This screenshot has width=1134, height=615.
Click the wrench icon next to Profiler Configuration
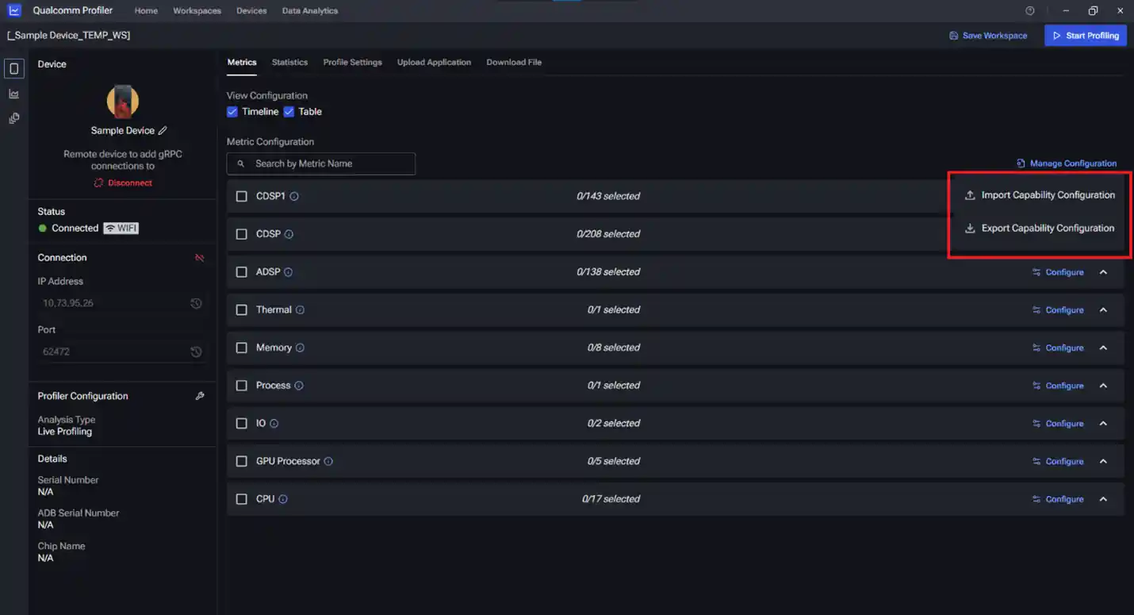point(200,395)
